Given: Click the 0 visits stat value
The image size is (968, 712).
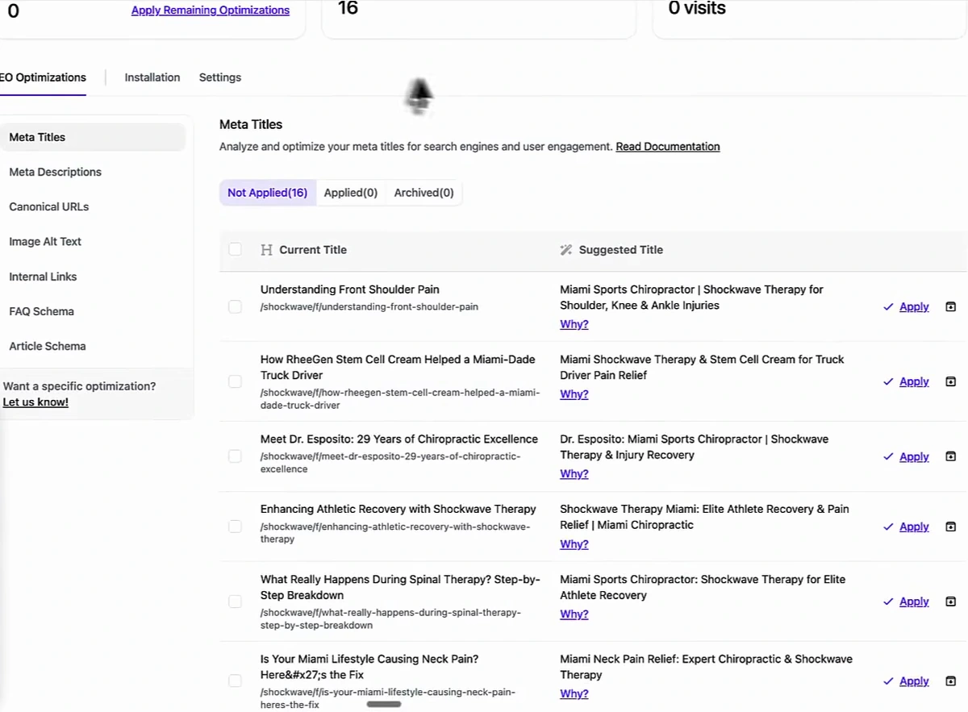Looking at the screenshot, I should tap(697, 9).
